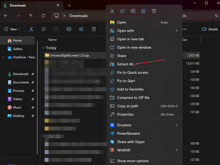Image resolution: width=220 pixels, height=165 pixels.
Task: Go up one folder level with Up arrow
Action: click(31, 16)
